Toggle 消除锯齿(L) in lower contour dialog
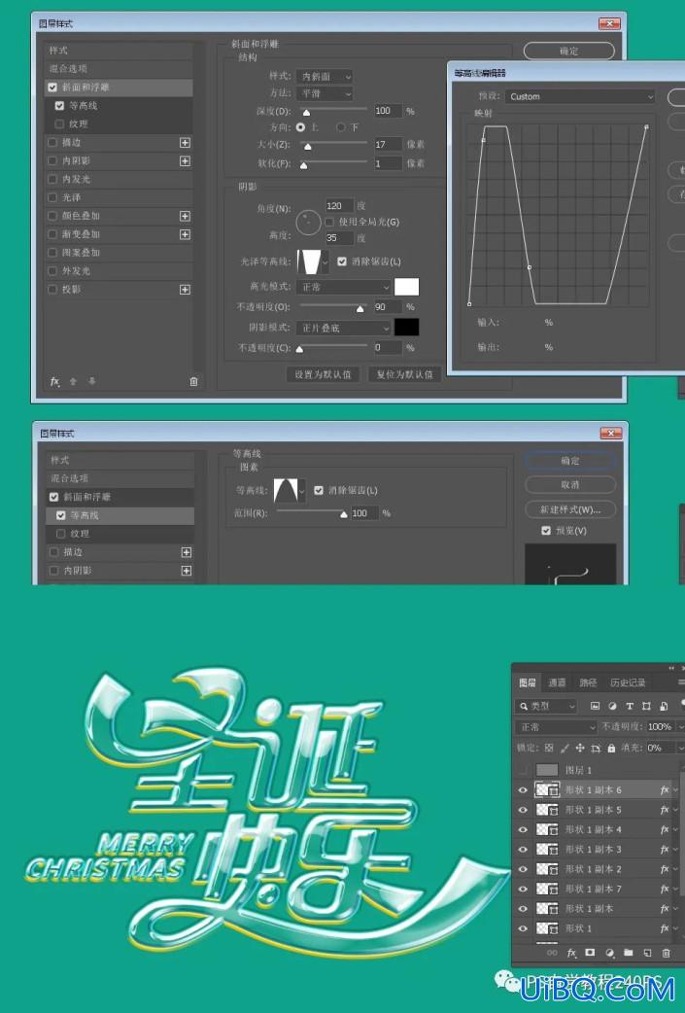Screen dimensions: 685x1013 [319, 490]
